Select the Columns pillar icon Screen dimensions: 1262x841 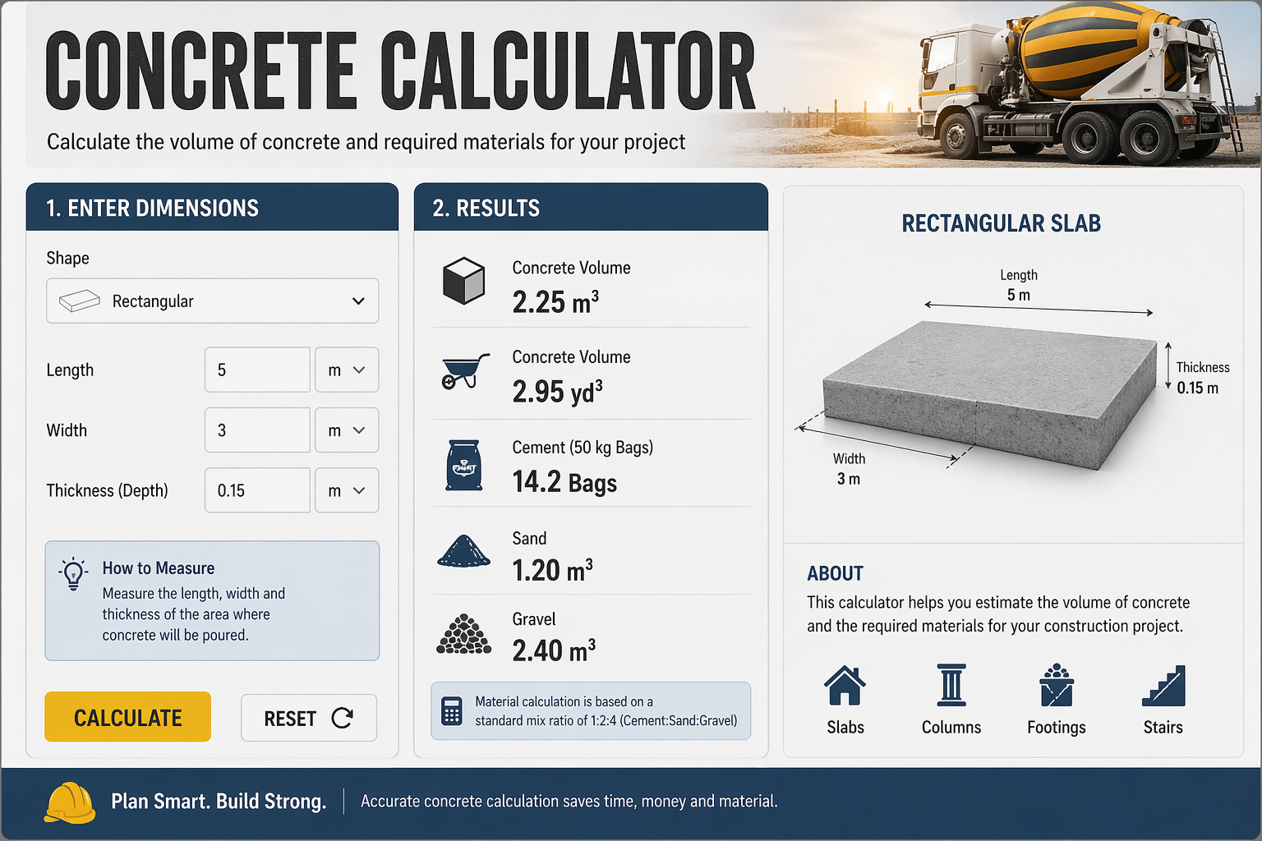click(951, 686)
